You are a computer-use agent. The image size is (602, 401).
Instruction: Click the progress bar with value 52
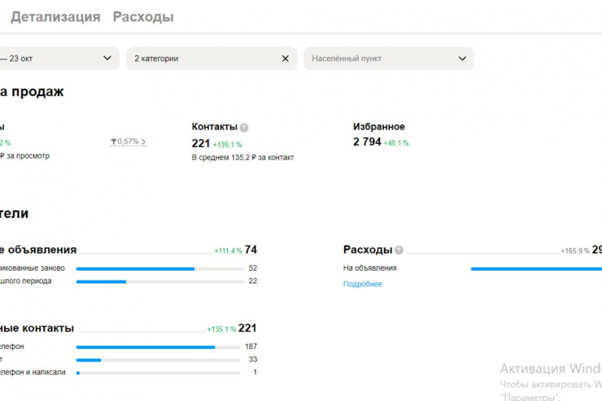point(160,269)
